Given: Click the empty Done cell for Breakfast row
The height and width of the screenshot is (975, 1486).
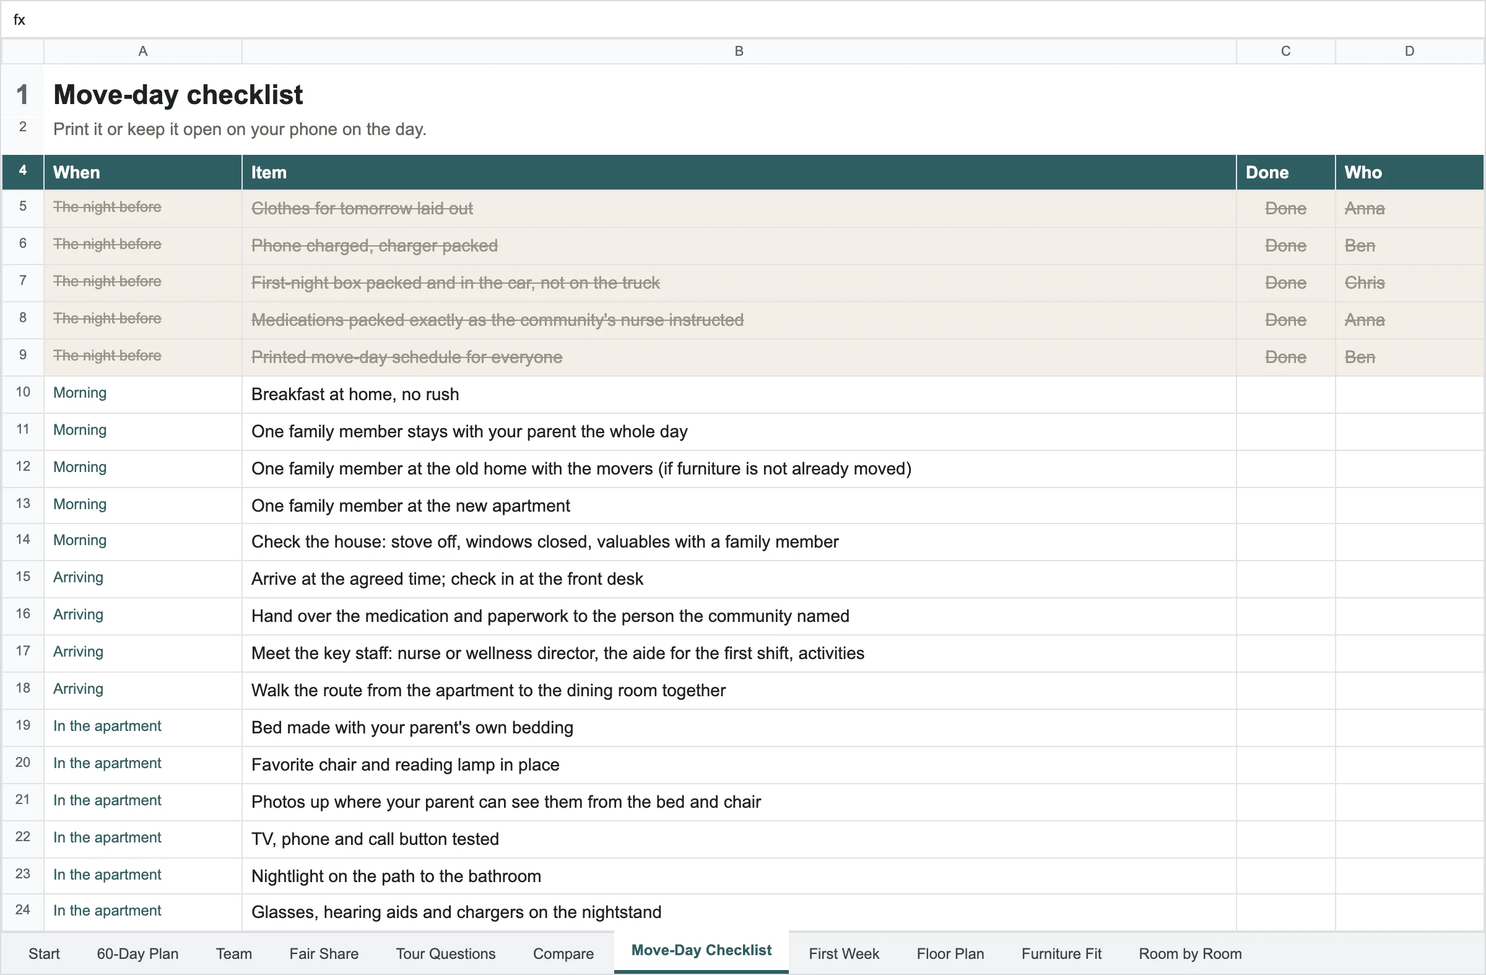Looking at the screenshot, I should [x=1285, y=395].
